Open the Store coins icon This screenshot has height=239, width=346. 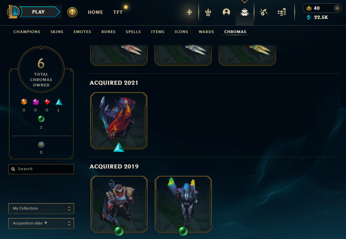282,12
